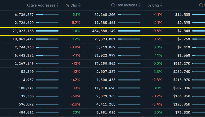Click the 5.1% change value
205x117 pixels.
coord(76,15)
